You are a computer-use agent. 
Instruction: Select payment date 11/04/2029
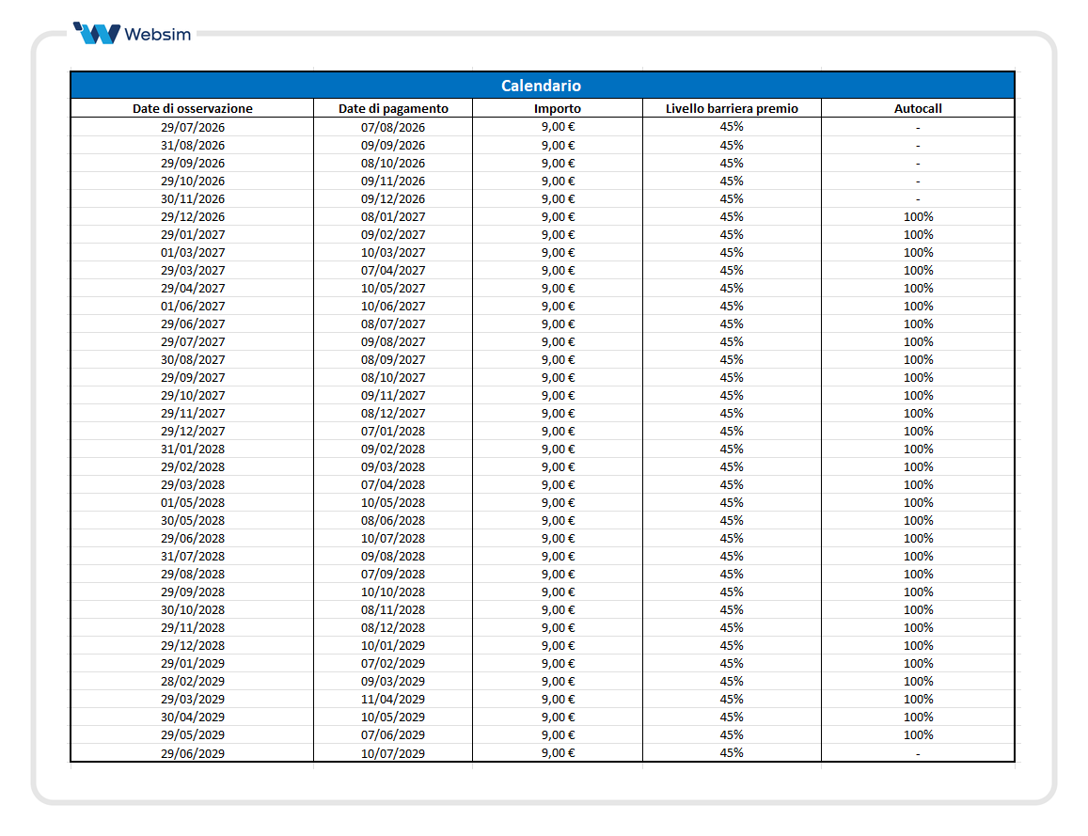pos(393,700)
